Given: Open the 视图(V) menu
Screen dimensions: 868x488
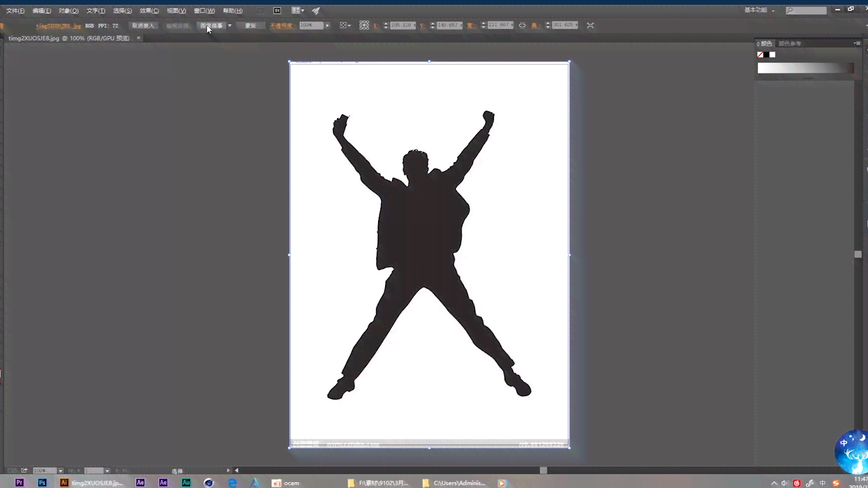Looking at the screenshot, I should [x=176, y=10].
